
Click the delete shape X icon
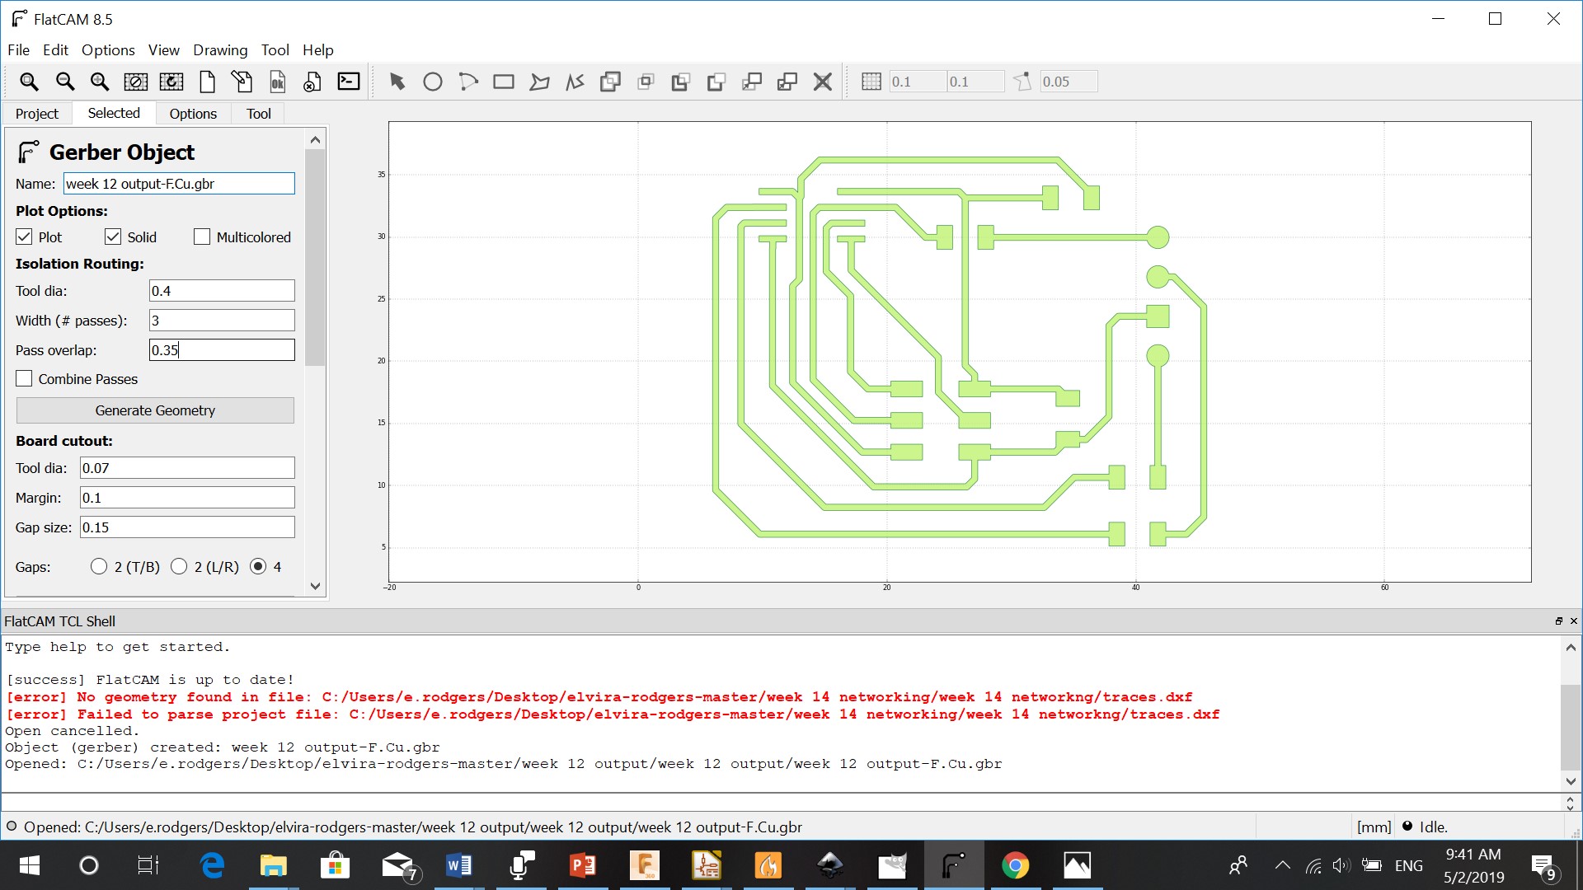(822, 82)
